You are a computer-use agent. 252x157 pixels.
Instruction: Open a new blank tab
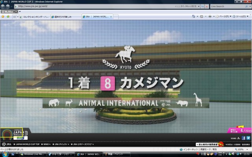tap(116, 17)
